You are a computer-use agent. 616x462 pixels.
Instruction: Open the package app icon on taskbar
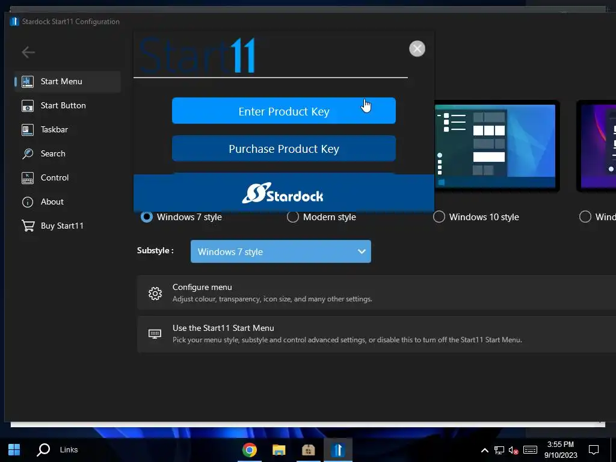[309, 450]
